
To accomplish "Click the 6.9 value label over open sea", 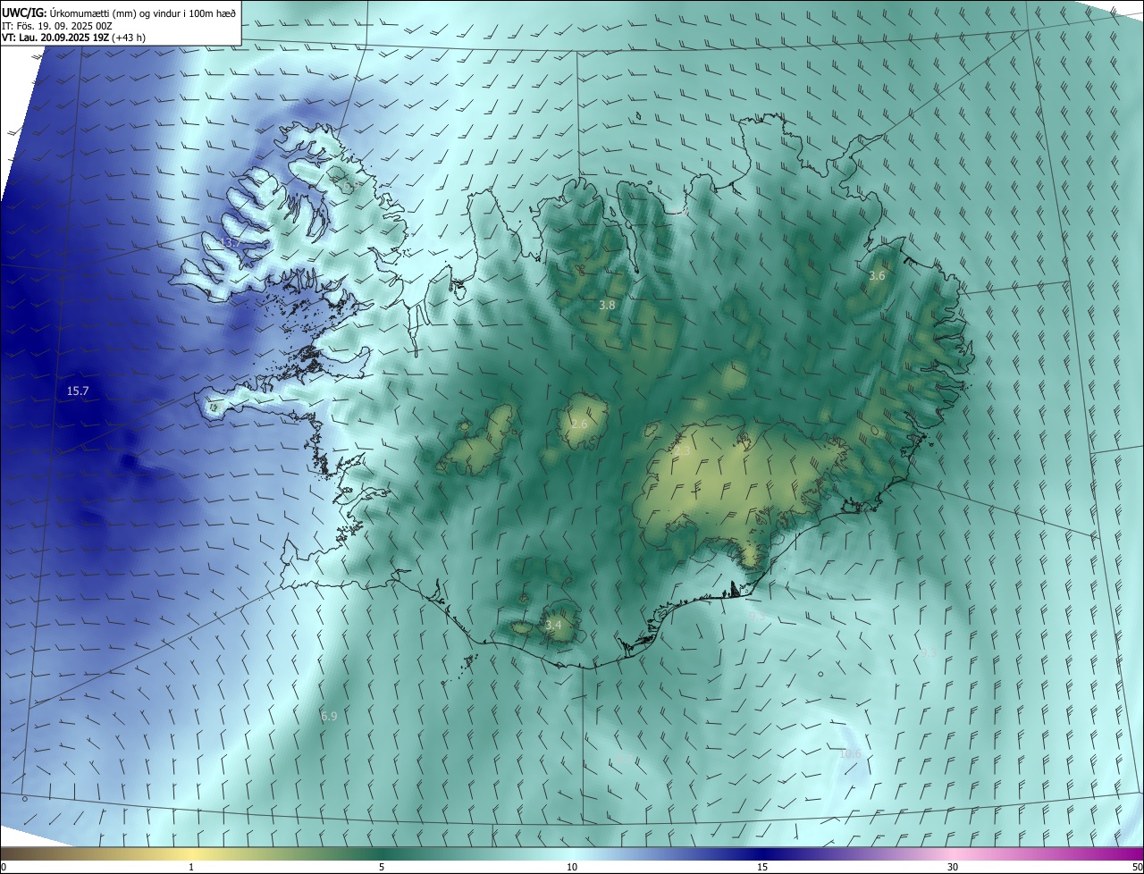I will pyautogui.click(x=329, y=716).
